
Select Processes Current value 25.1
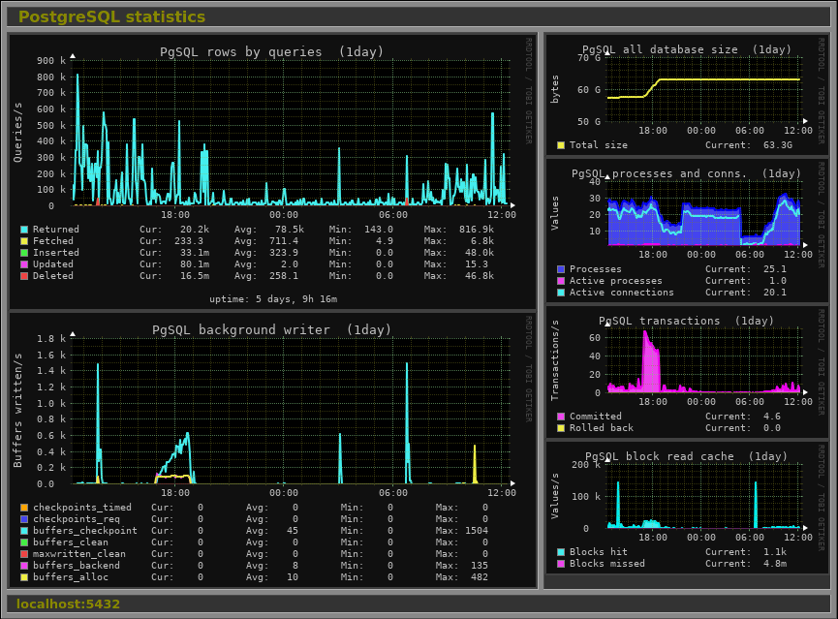pos(774,269)
